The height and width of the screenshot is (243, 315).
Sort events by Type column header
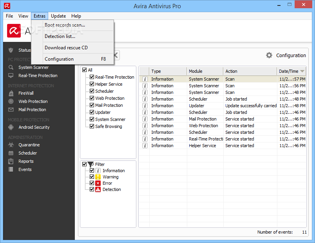168,71
